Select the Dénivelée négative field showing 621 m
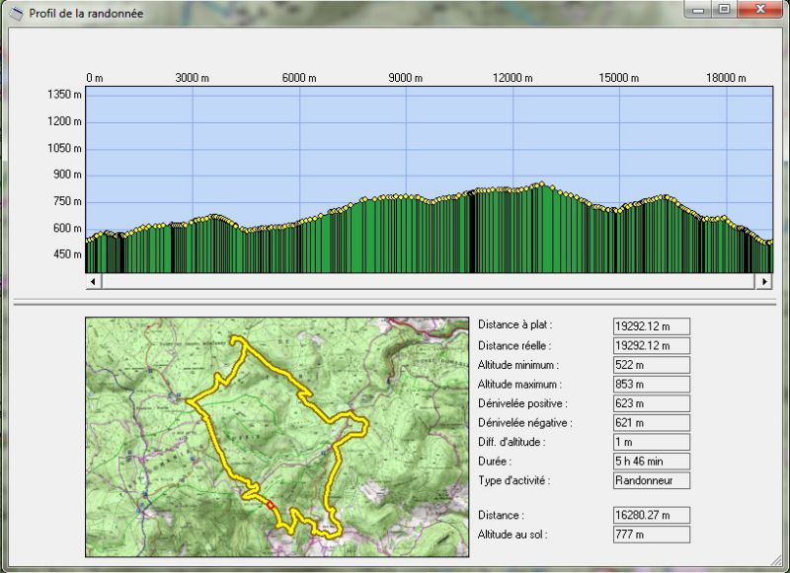 652,422
